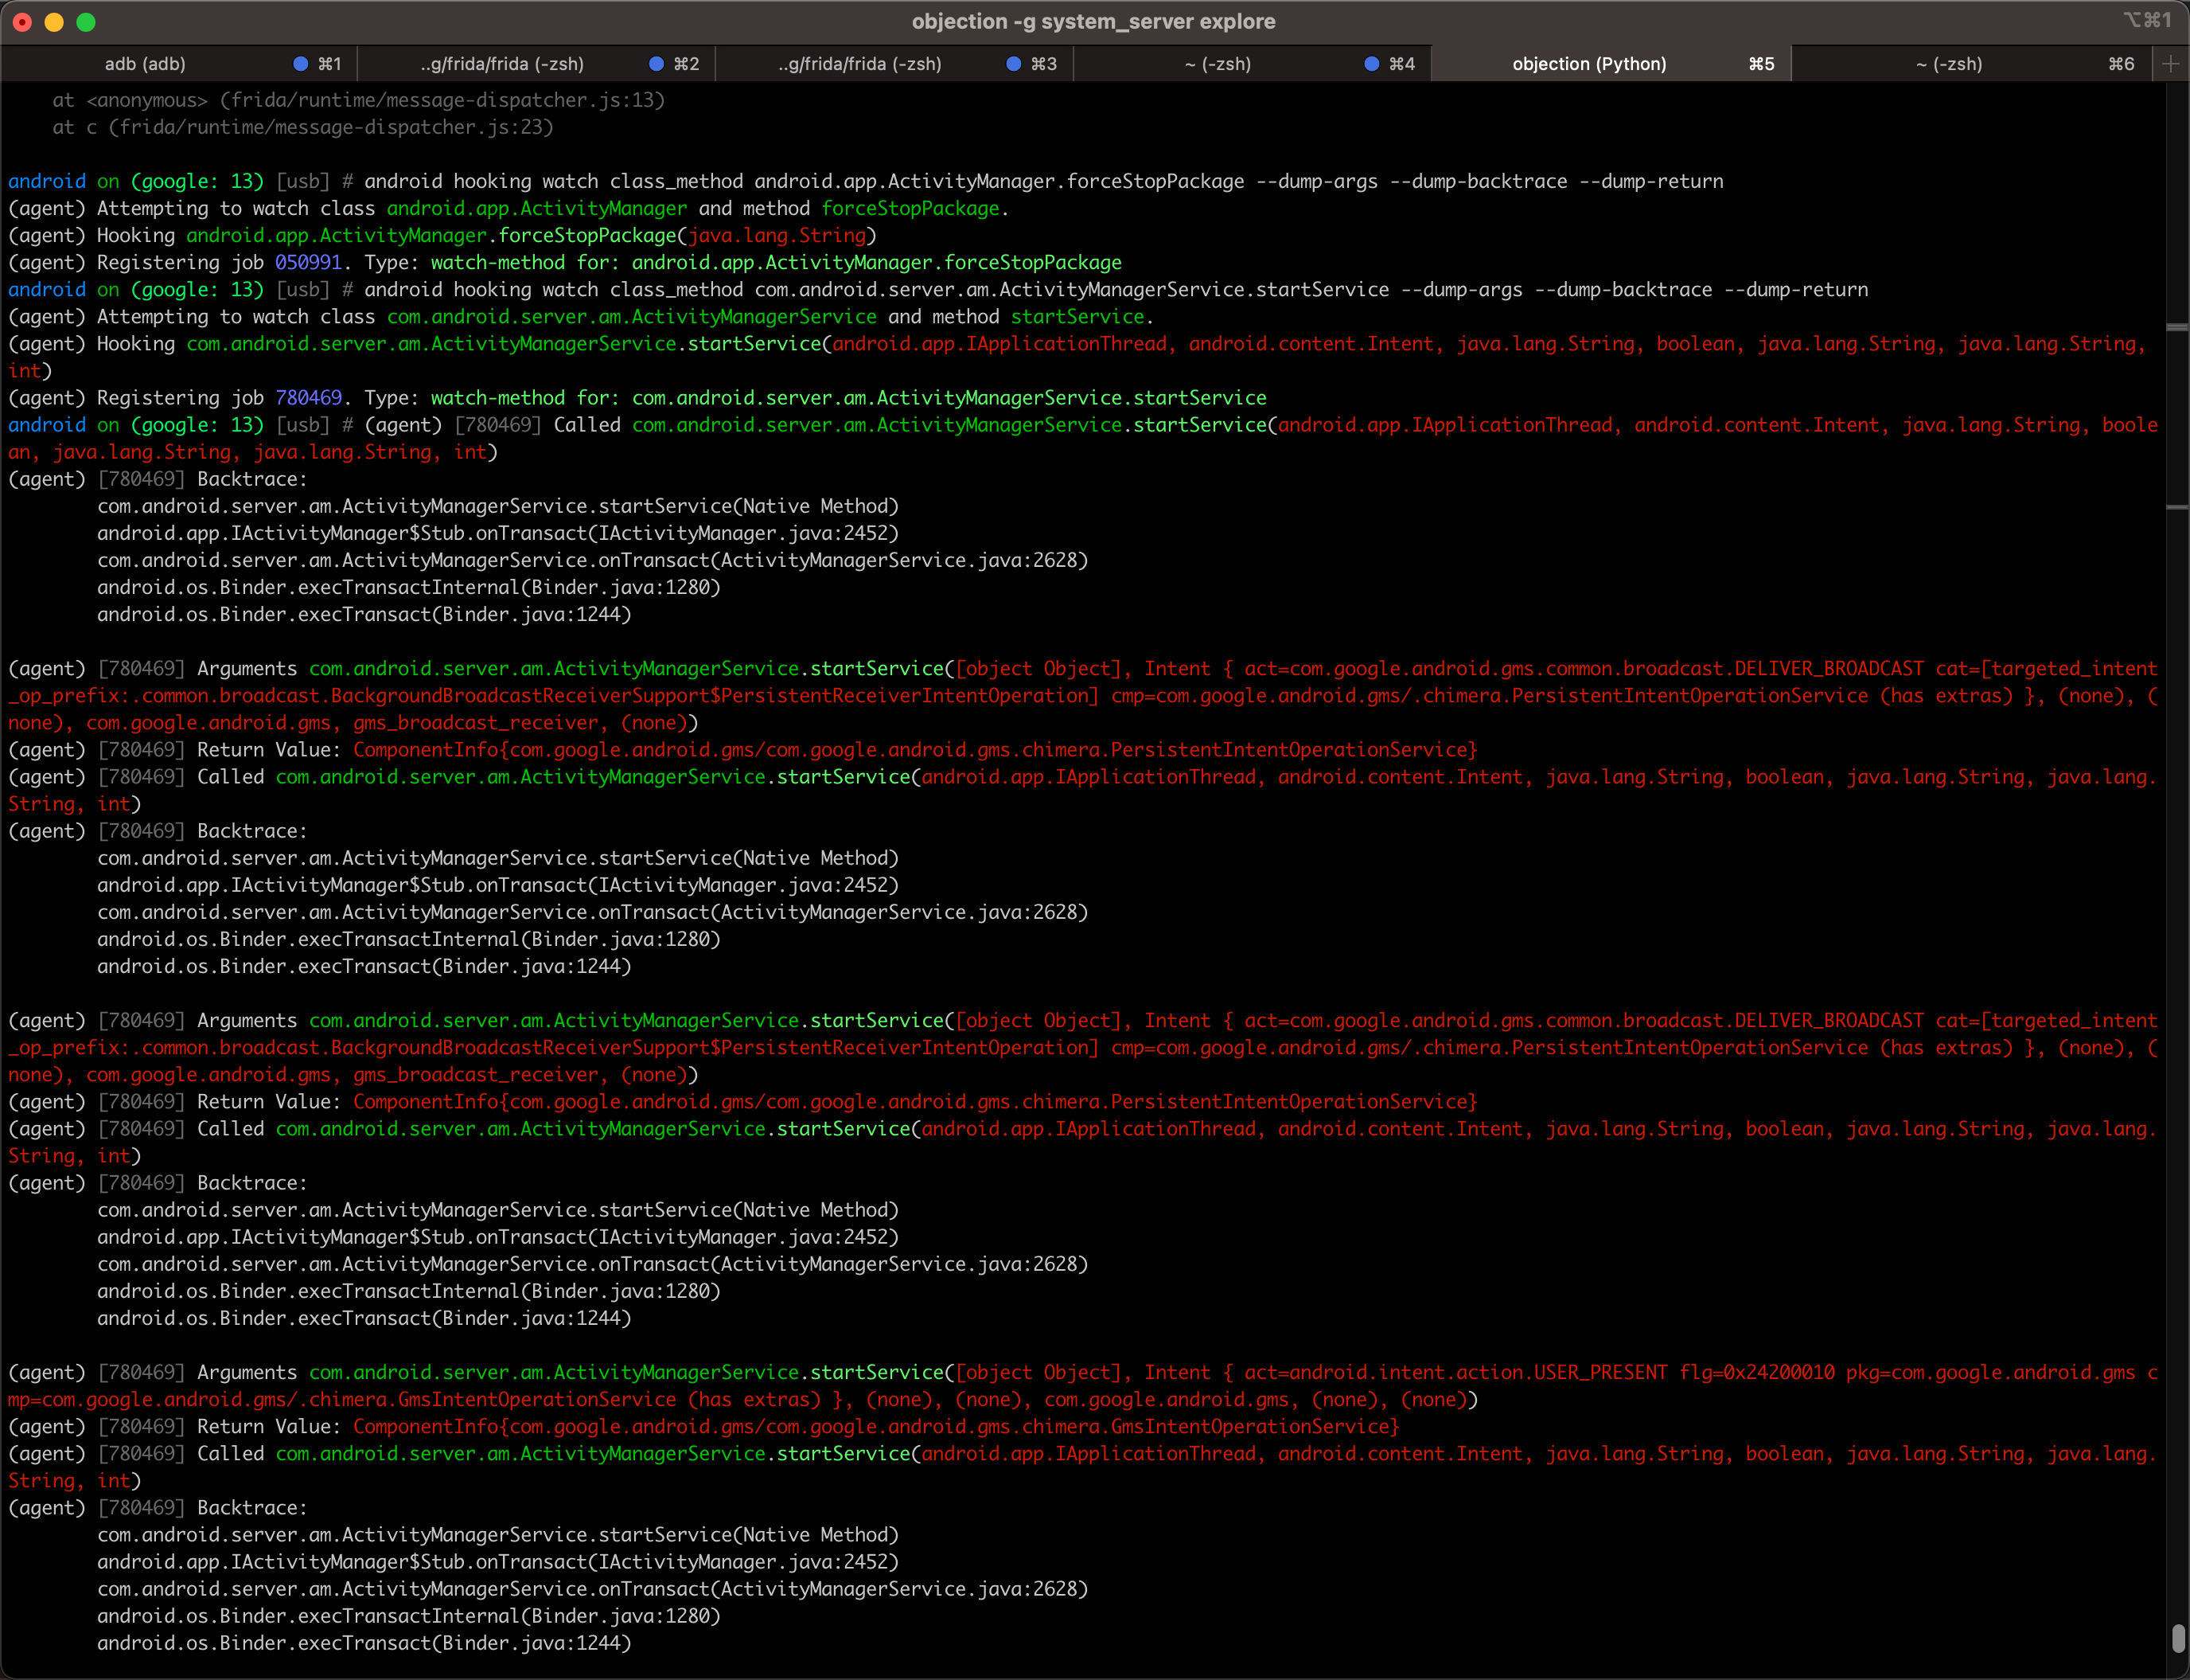Click 'Hooking android.app.ActivityManager.forceStopPackage' line

[442, 236]
